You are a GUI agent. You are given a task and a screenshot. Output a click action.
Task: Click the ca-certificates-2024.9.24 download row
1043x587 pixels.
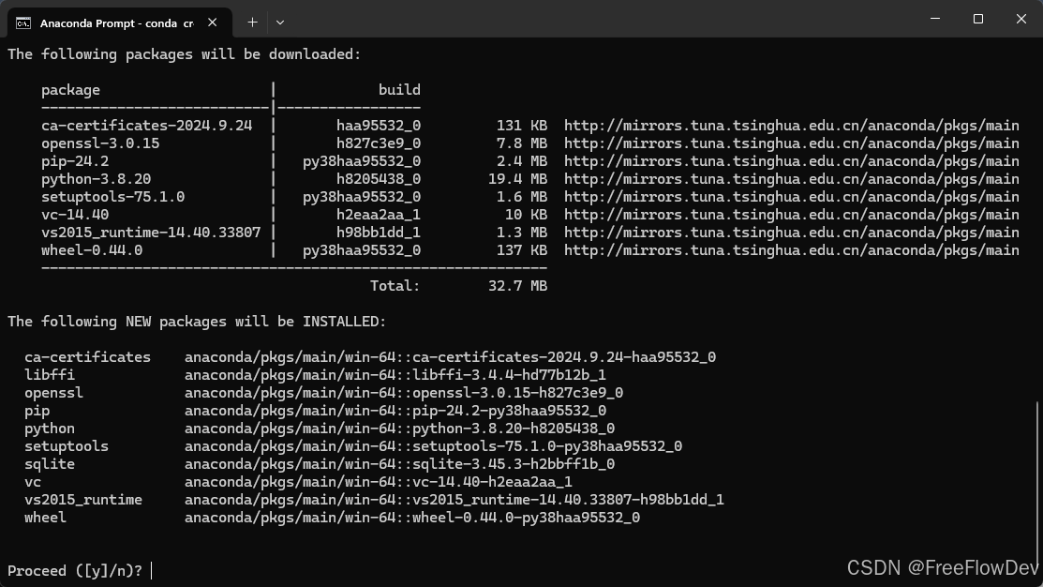pos(530,126)
